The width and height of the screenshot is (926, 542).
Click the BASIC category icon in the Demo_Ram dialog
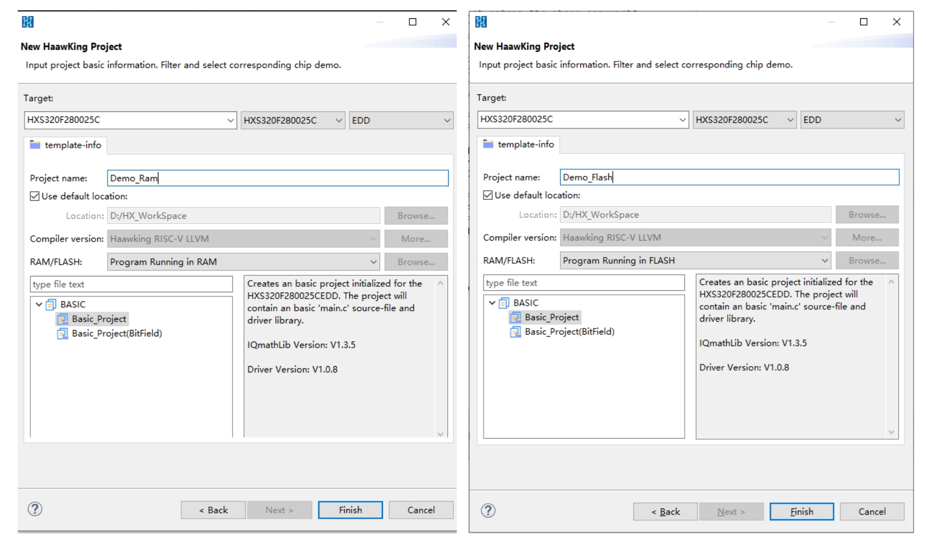coord(51,304)
